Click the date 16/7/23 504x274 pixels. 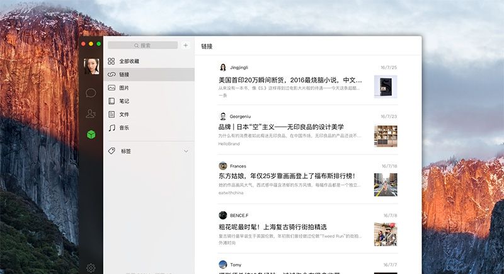pyautogui.click(x=389, y=117)
